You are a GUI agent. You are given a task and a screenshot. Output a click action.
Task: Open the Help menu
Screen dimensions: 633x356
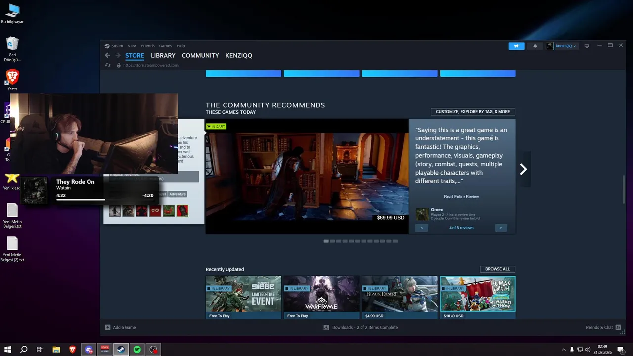point(181,46)
